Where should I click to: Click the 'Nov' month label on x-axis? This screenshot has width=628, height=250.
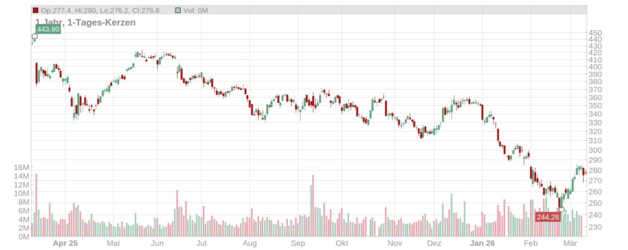[394, 243]
